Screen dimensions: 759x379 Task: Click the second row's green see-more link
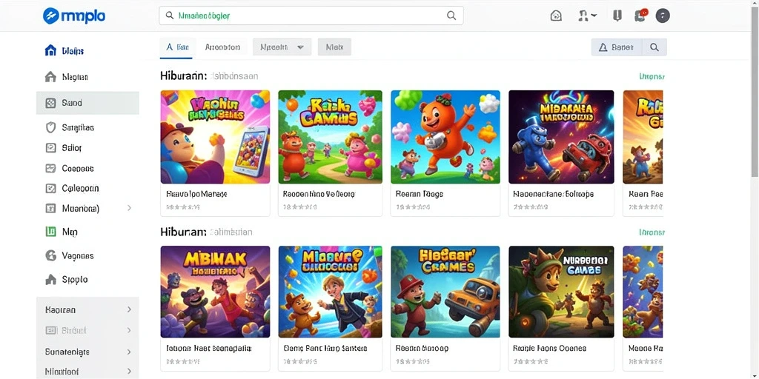652,232
